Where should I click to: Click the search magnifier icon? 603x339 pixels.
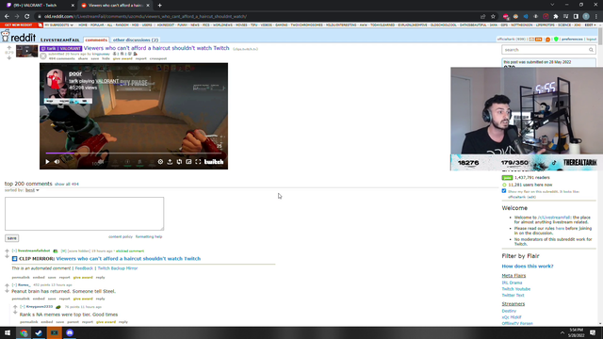[591, 50]
